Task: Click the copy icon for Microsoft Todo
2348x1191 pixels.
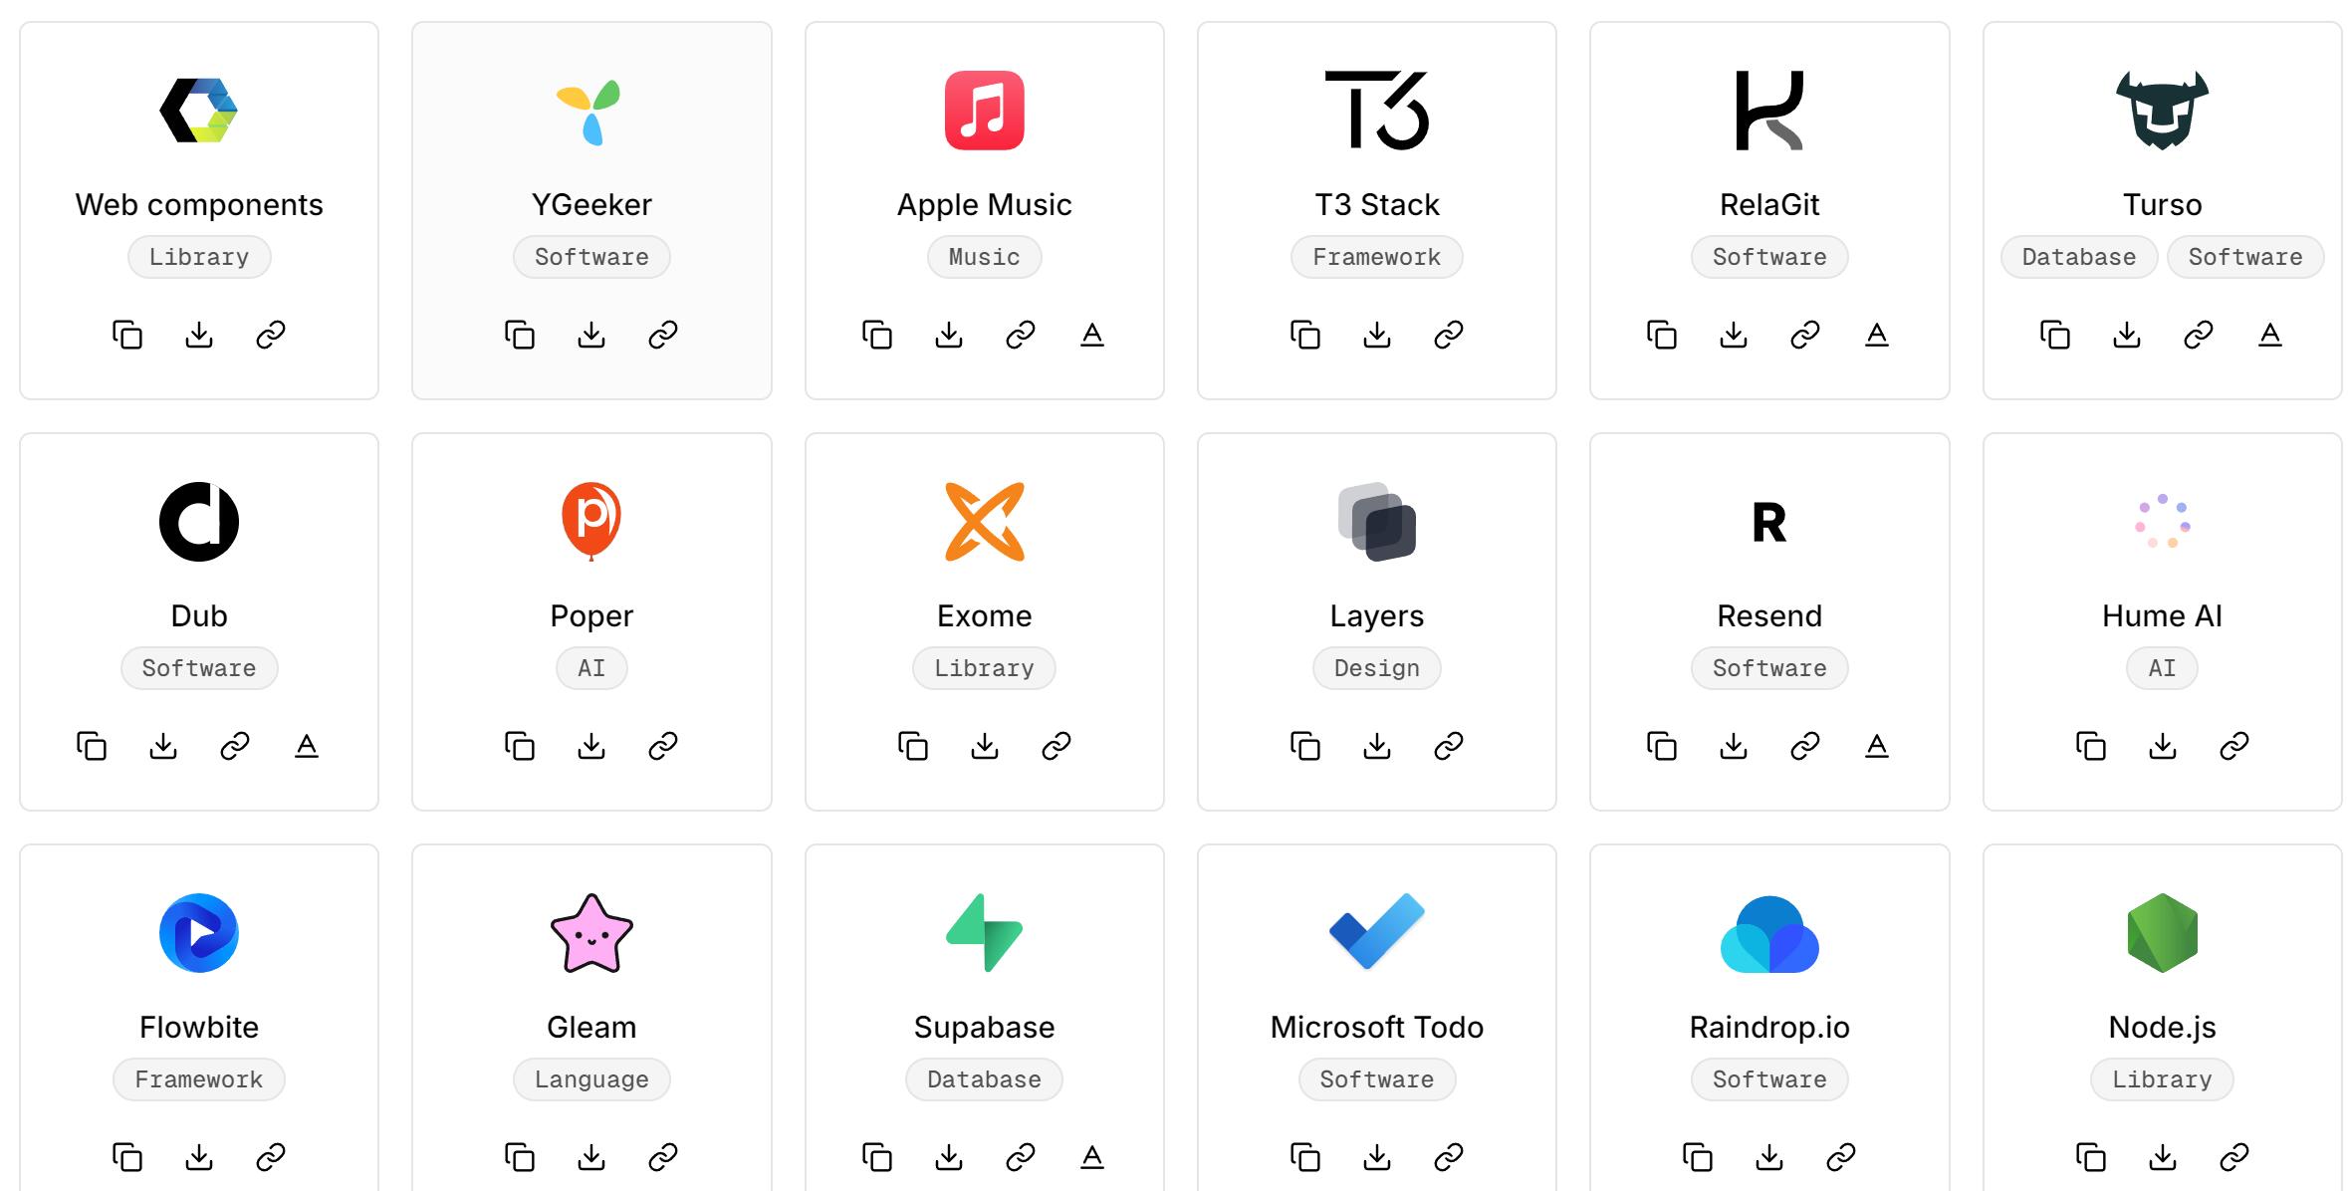Action: (x=1301, y=1154)
